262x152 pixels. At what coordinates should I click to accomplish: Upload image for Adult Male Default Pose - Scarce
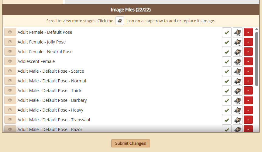tap(237, 71)
